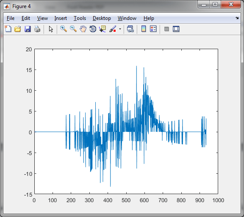Insert Legend using the toolbar icon
Image resolution: width=244 pixels, height=217 pixels.
pos(153,29)
